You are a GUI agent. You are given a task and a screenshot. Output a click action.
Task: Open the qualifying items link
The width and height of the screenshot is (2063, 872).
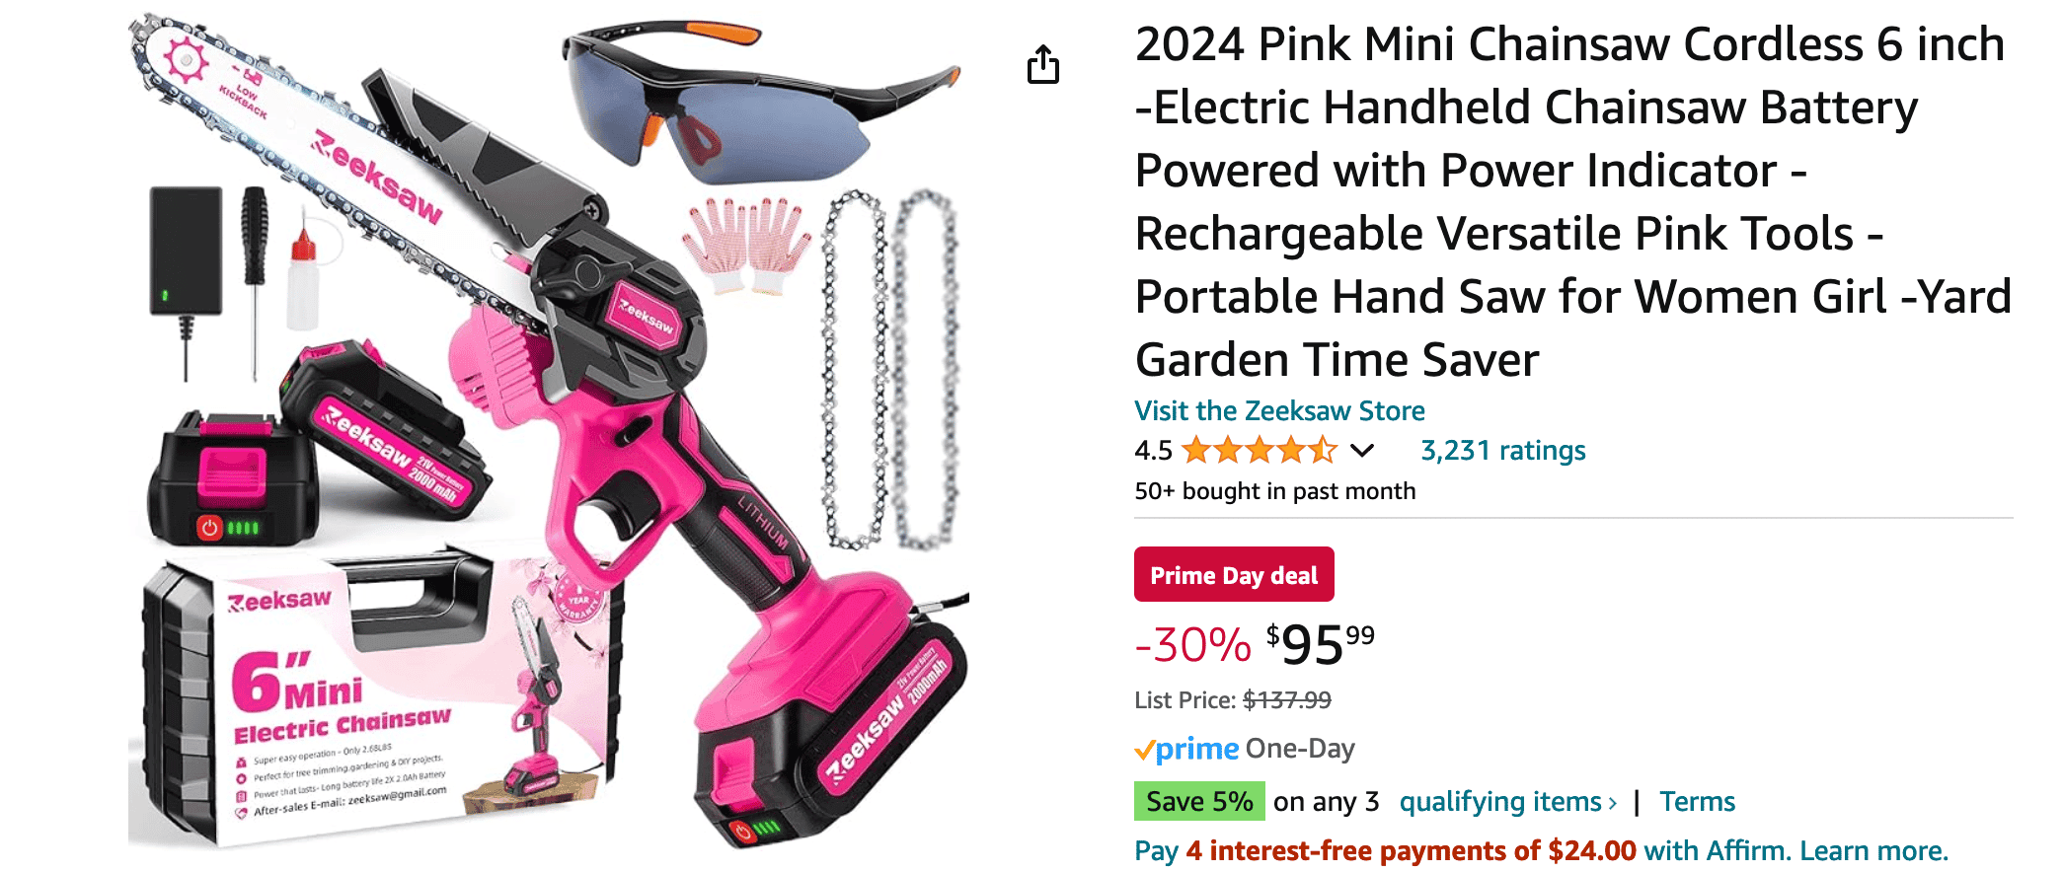click(1500, 802)
